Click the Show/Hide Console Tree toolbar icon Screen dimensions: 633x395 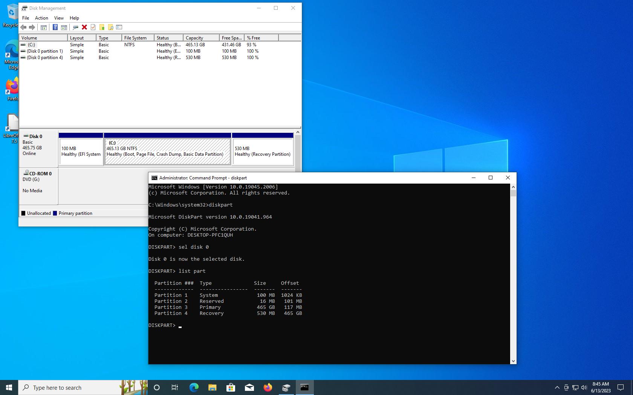pos(44,27)
